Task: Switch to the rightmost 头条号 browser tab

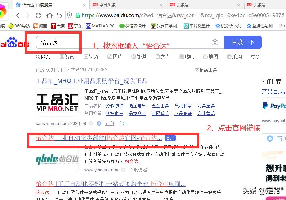Action: coord(265,5)
